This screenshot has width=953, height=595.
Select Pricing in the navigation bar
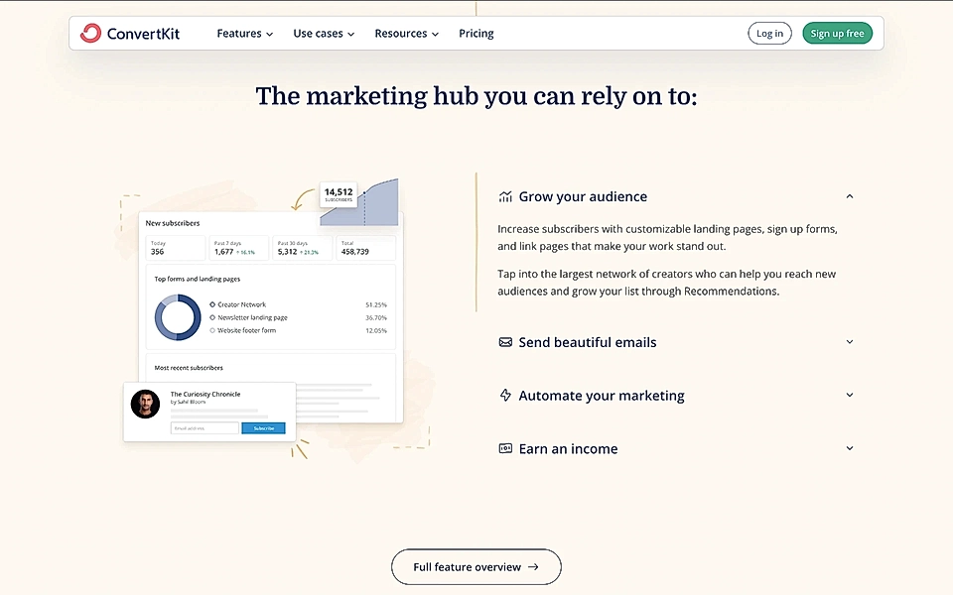476,33
